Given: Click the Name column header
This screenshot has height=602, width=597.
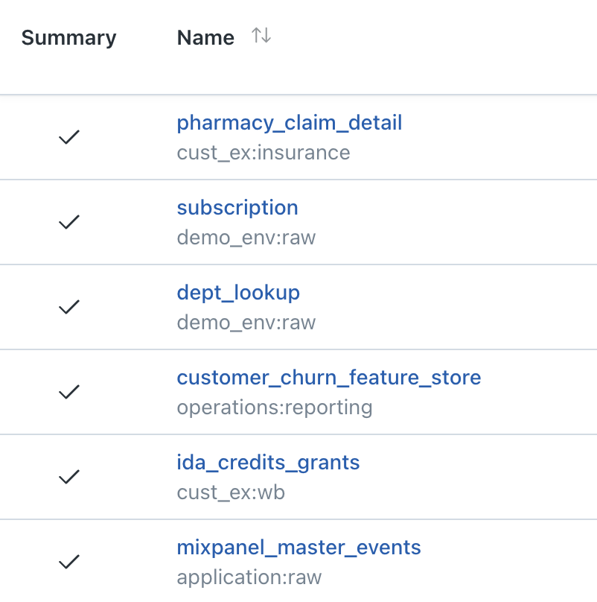Looking at the screenshot, I should pos(205,37).
